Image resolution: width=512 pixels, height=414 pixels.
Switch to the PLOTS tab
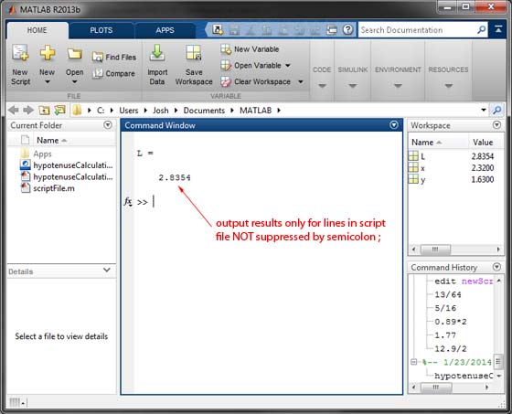[101, 30]
